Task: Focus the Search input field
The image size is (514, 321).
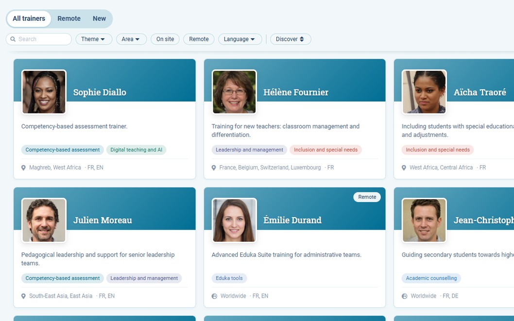Action: (x=39, y=39)
